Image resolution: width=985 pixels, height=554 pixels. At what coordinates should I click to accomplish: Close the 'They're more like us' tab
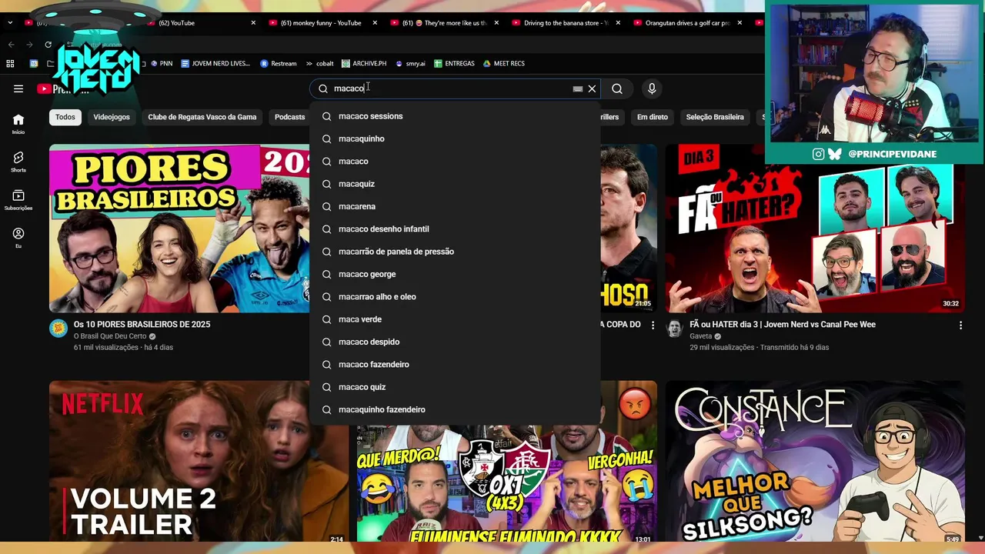click(496, 23)
